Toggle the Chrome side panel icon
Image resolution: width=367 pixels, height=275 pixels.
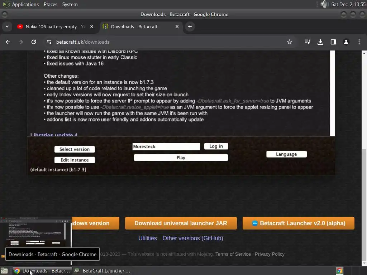(x=333, y=42)
